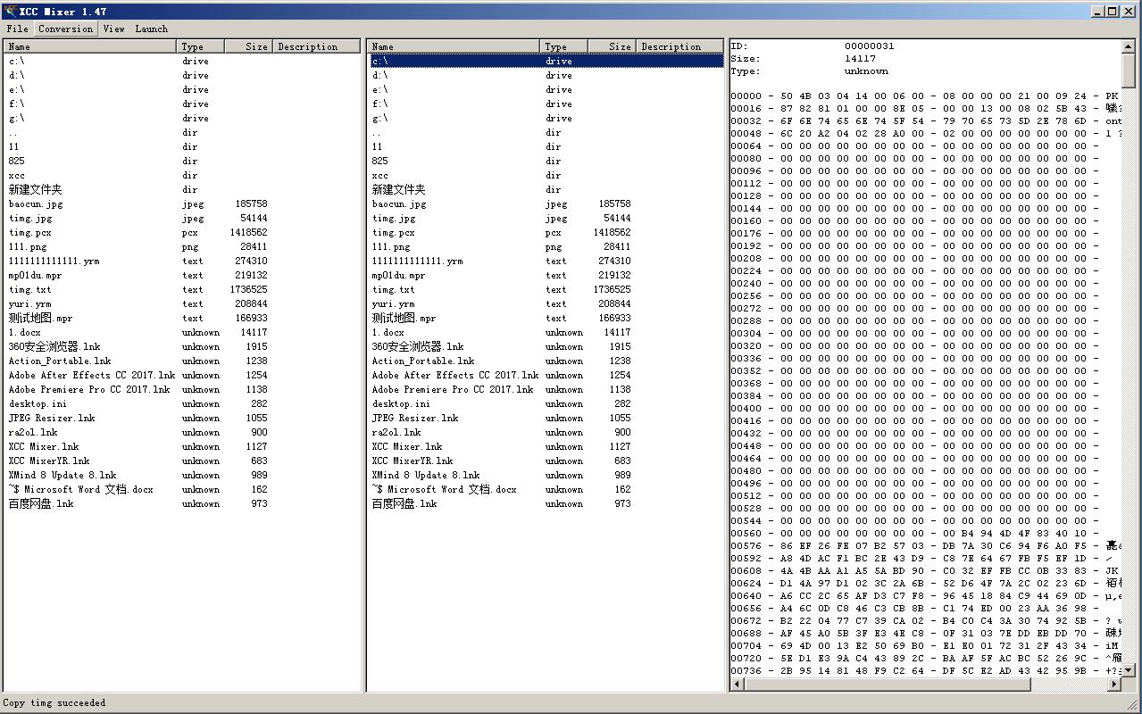1142x714 pixels.
Task: Select f:\ drive in left pane
Action: (18, 104)
